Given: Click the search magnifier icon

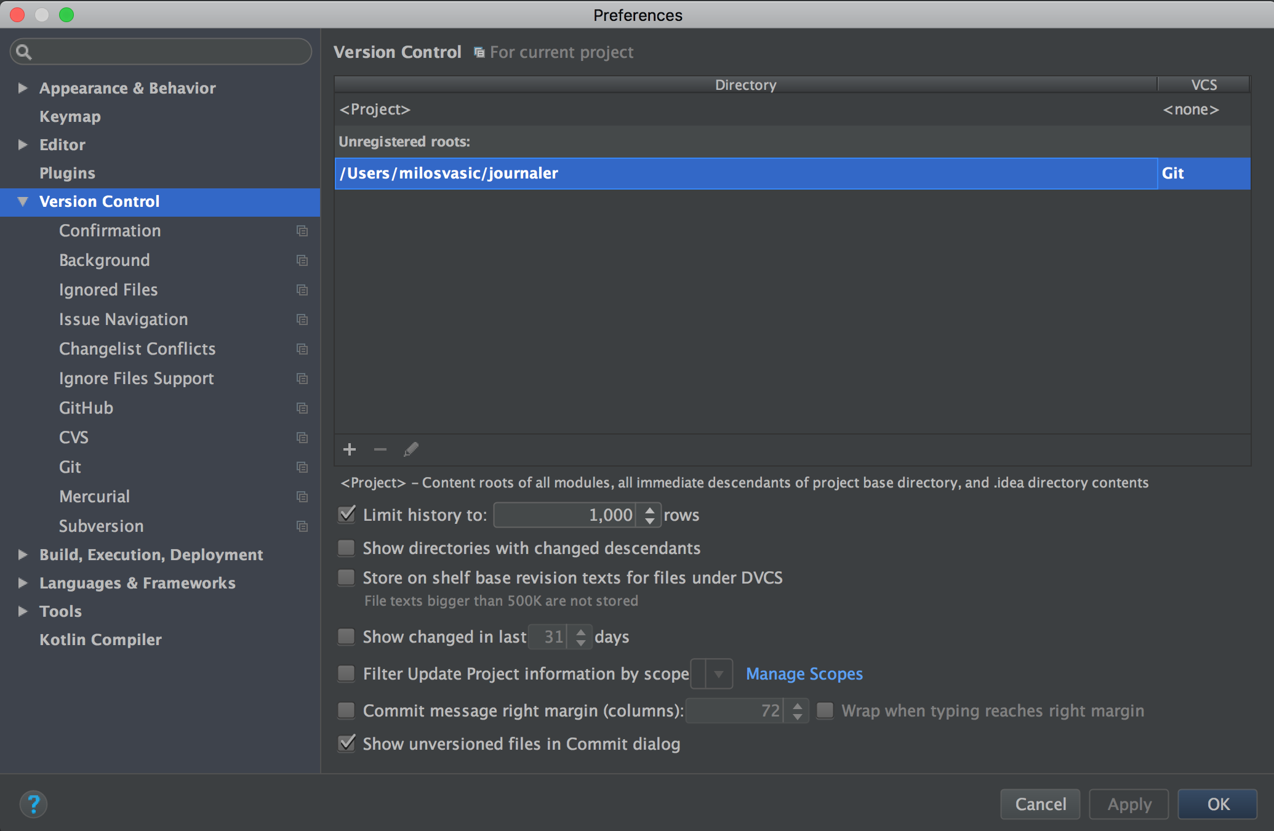Looking at the screenshot, I should click(23, 52).
